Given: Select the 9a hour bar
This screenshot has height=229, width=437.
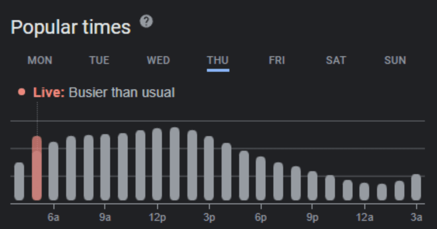Looking at the screenshot, I should point(105,167).
